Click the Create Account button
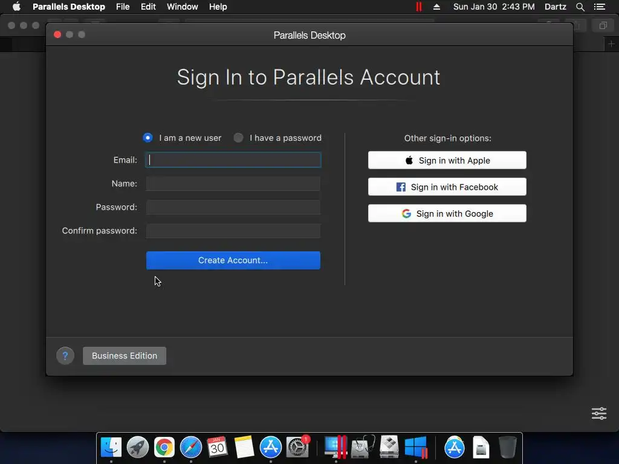This screenshot has width=619, height=464. point(233,260)
